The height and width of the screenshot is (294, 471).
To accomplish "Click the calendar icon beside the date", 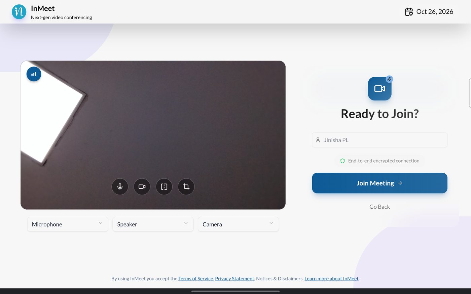I will tap(409, 12).
